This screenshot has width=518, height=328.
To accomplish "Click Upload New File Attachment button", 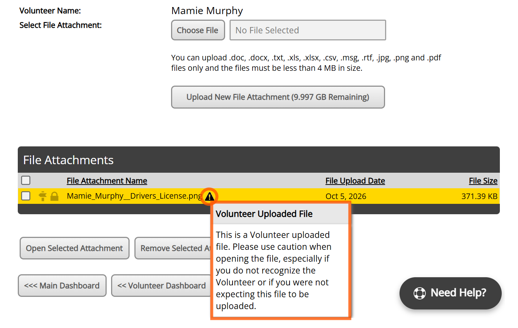I will click(278, 97).
